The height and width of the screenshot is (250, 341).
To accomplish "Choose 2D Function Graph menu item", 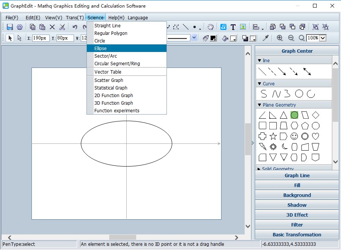I will coord(127,95).
